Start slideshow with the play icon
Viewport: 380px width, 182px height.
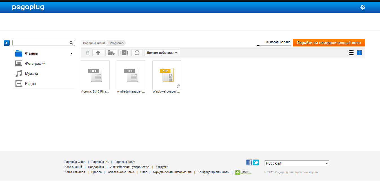pyautogui.click(x=124, y=53)
